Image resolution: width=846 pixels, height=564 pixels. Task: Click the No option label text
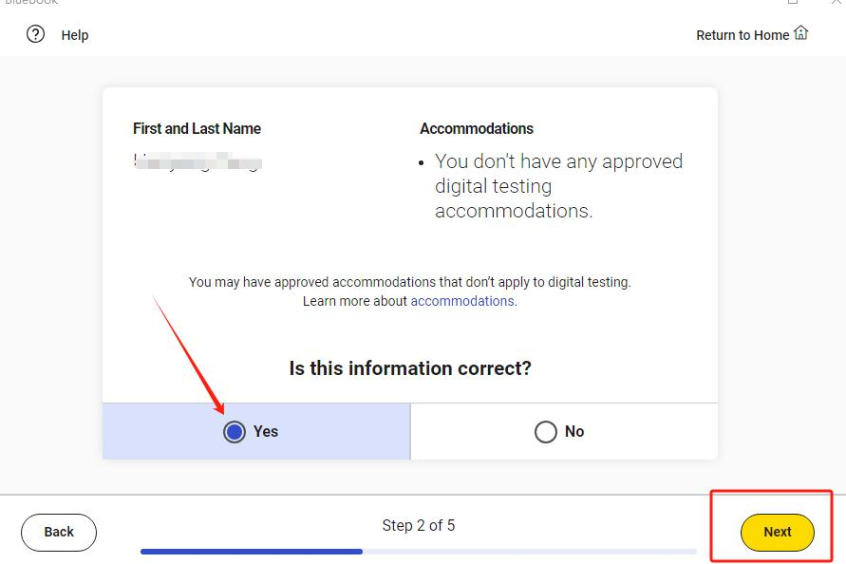(x=574, y=431)
